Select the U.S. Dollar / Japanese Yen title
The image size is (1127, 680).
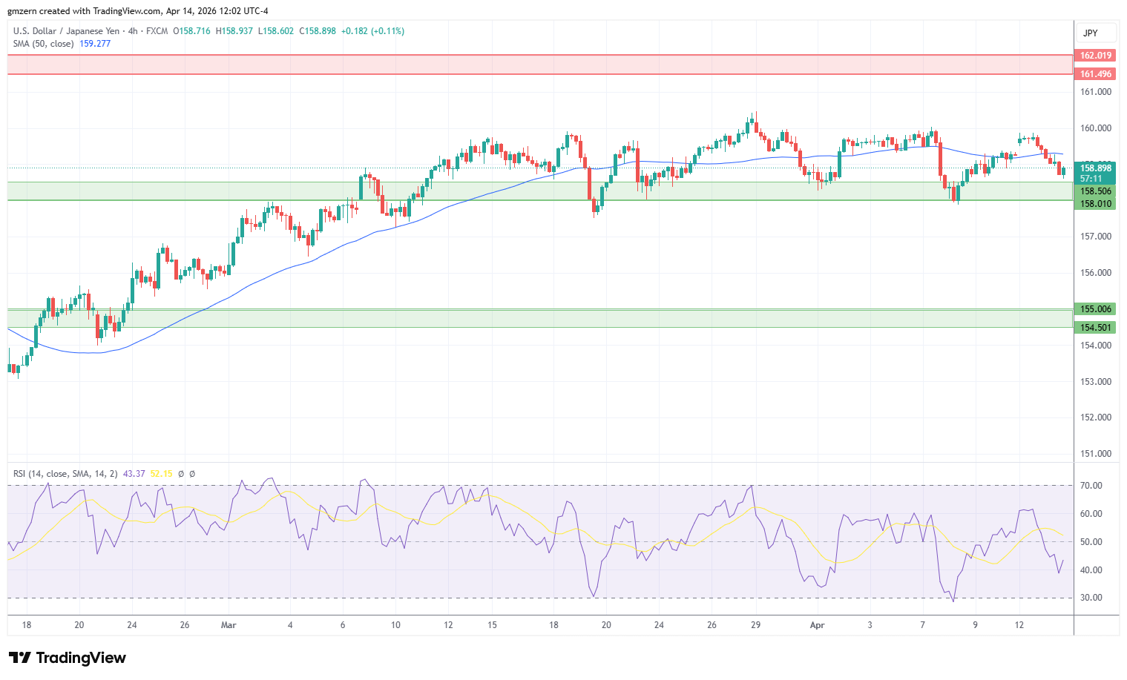66,31
